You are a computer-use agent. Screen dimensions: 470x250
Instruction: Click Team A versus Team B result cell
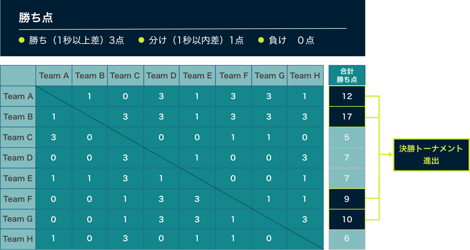click(90, 96)
